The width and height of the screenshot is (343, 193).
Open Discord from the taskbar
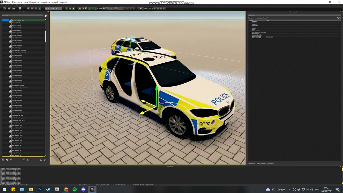[x=83, y=190]
